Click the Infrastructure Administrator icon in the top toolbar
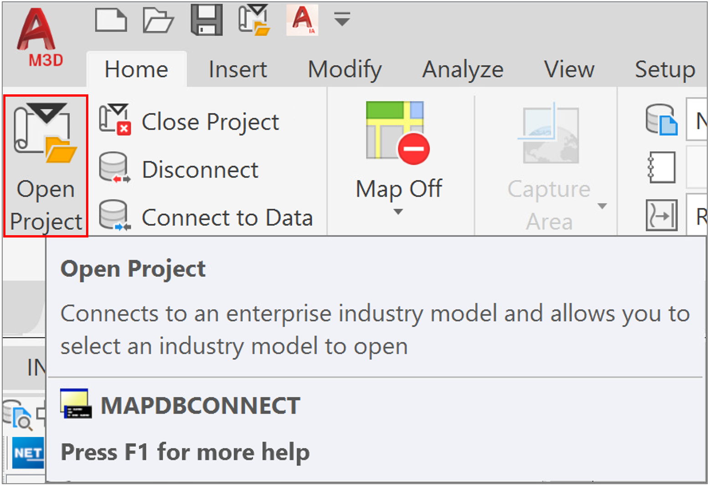This screenshot has width=710, height=485. pyautogui.click(x=302, y=20)
